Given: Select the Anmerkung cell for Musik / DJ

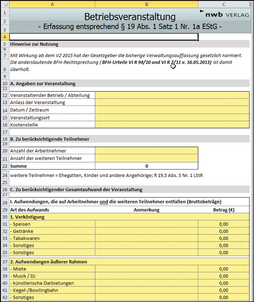Looking at the screenshot, I should pos(146,276).
